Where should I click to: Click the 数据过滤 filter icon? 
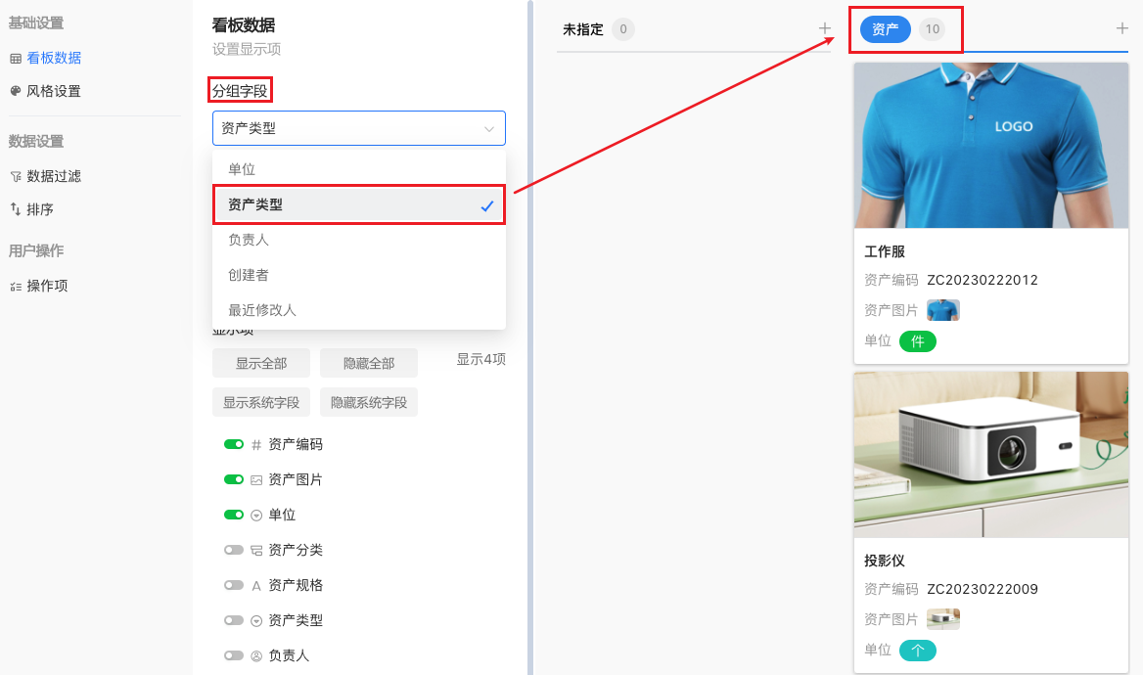click(15, 177)
